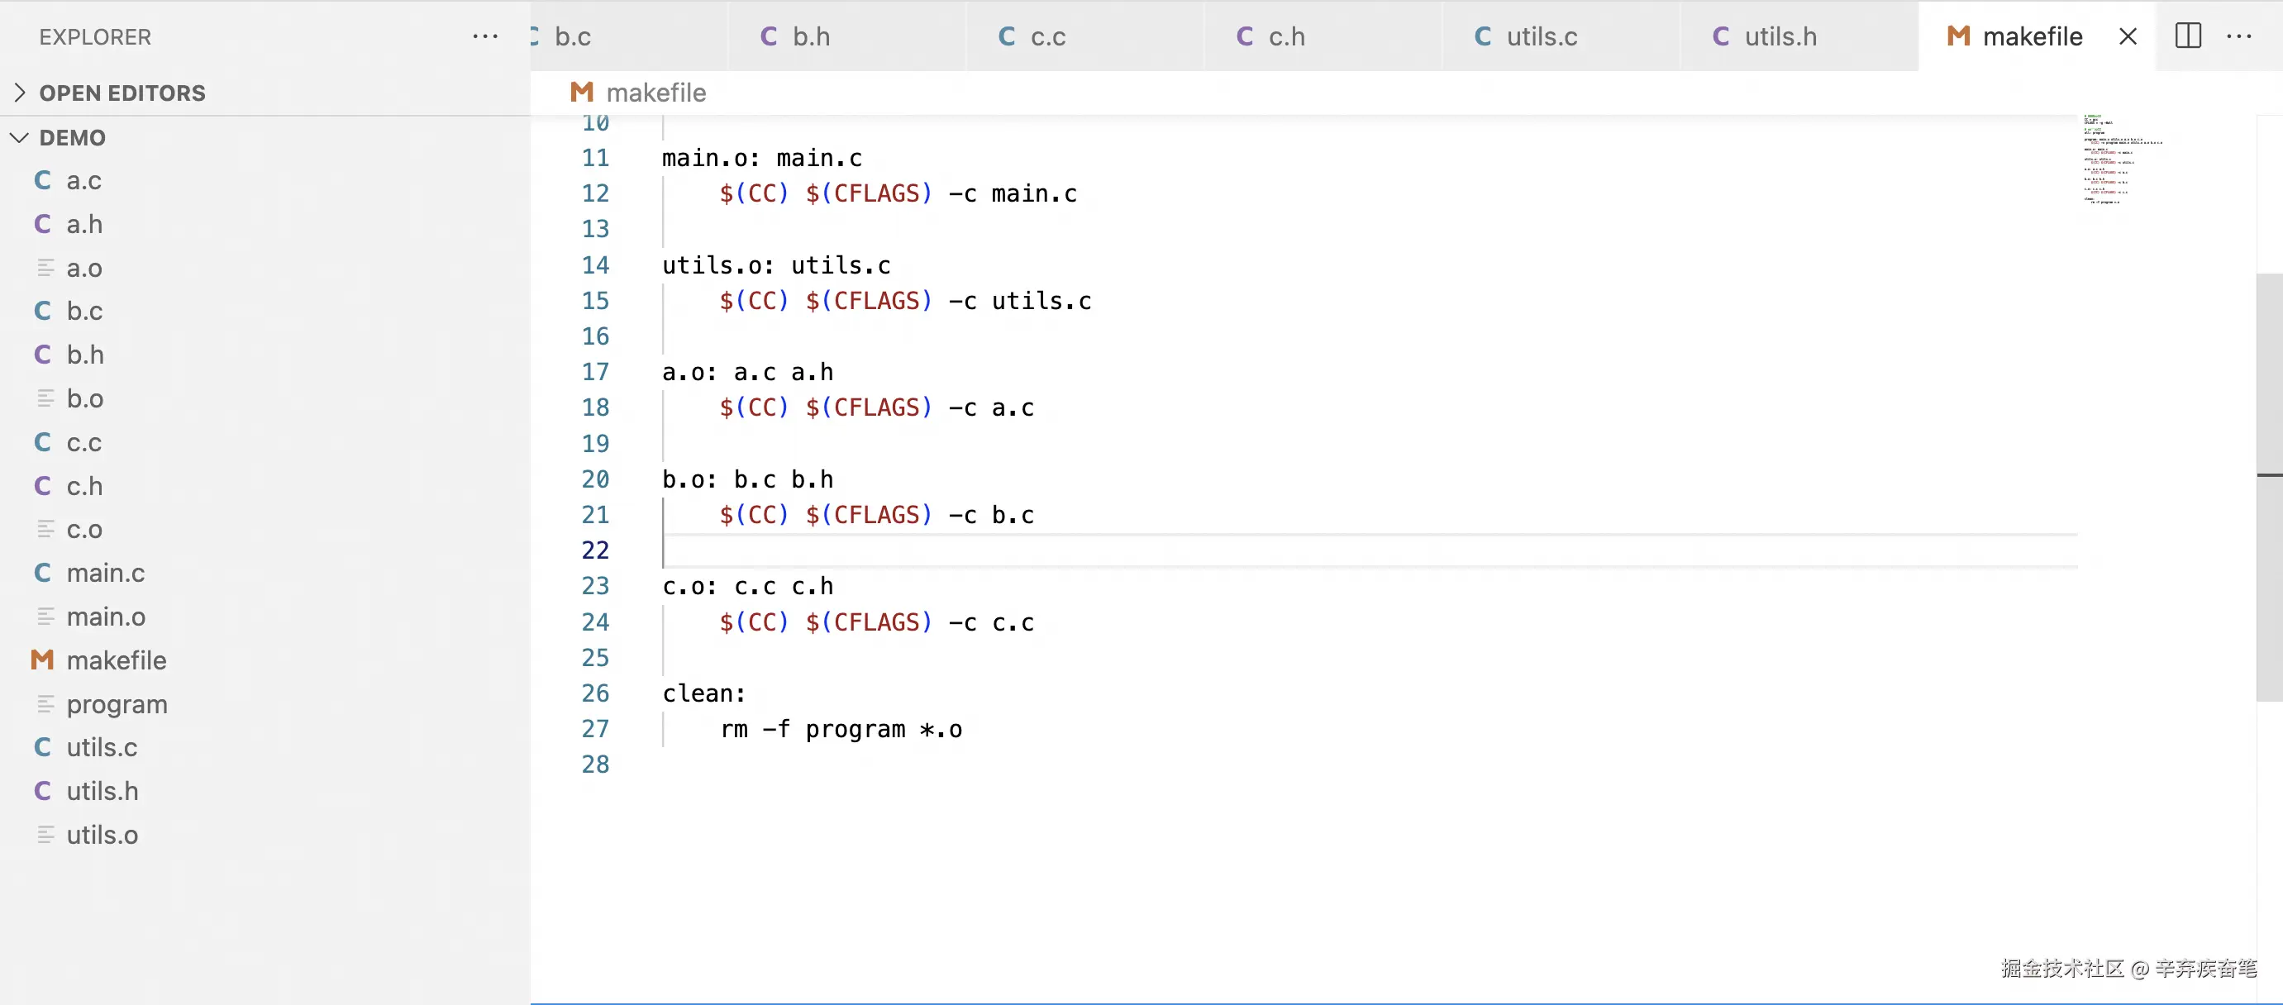Open the b.h tab
The height and width of the screenshot is (1005, 2283).
[x=810, y=36]
